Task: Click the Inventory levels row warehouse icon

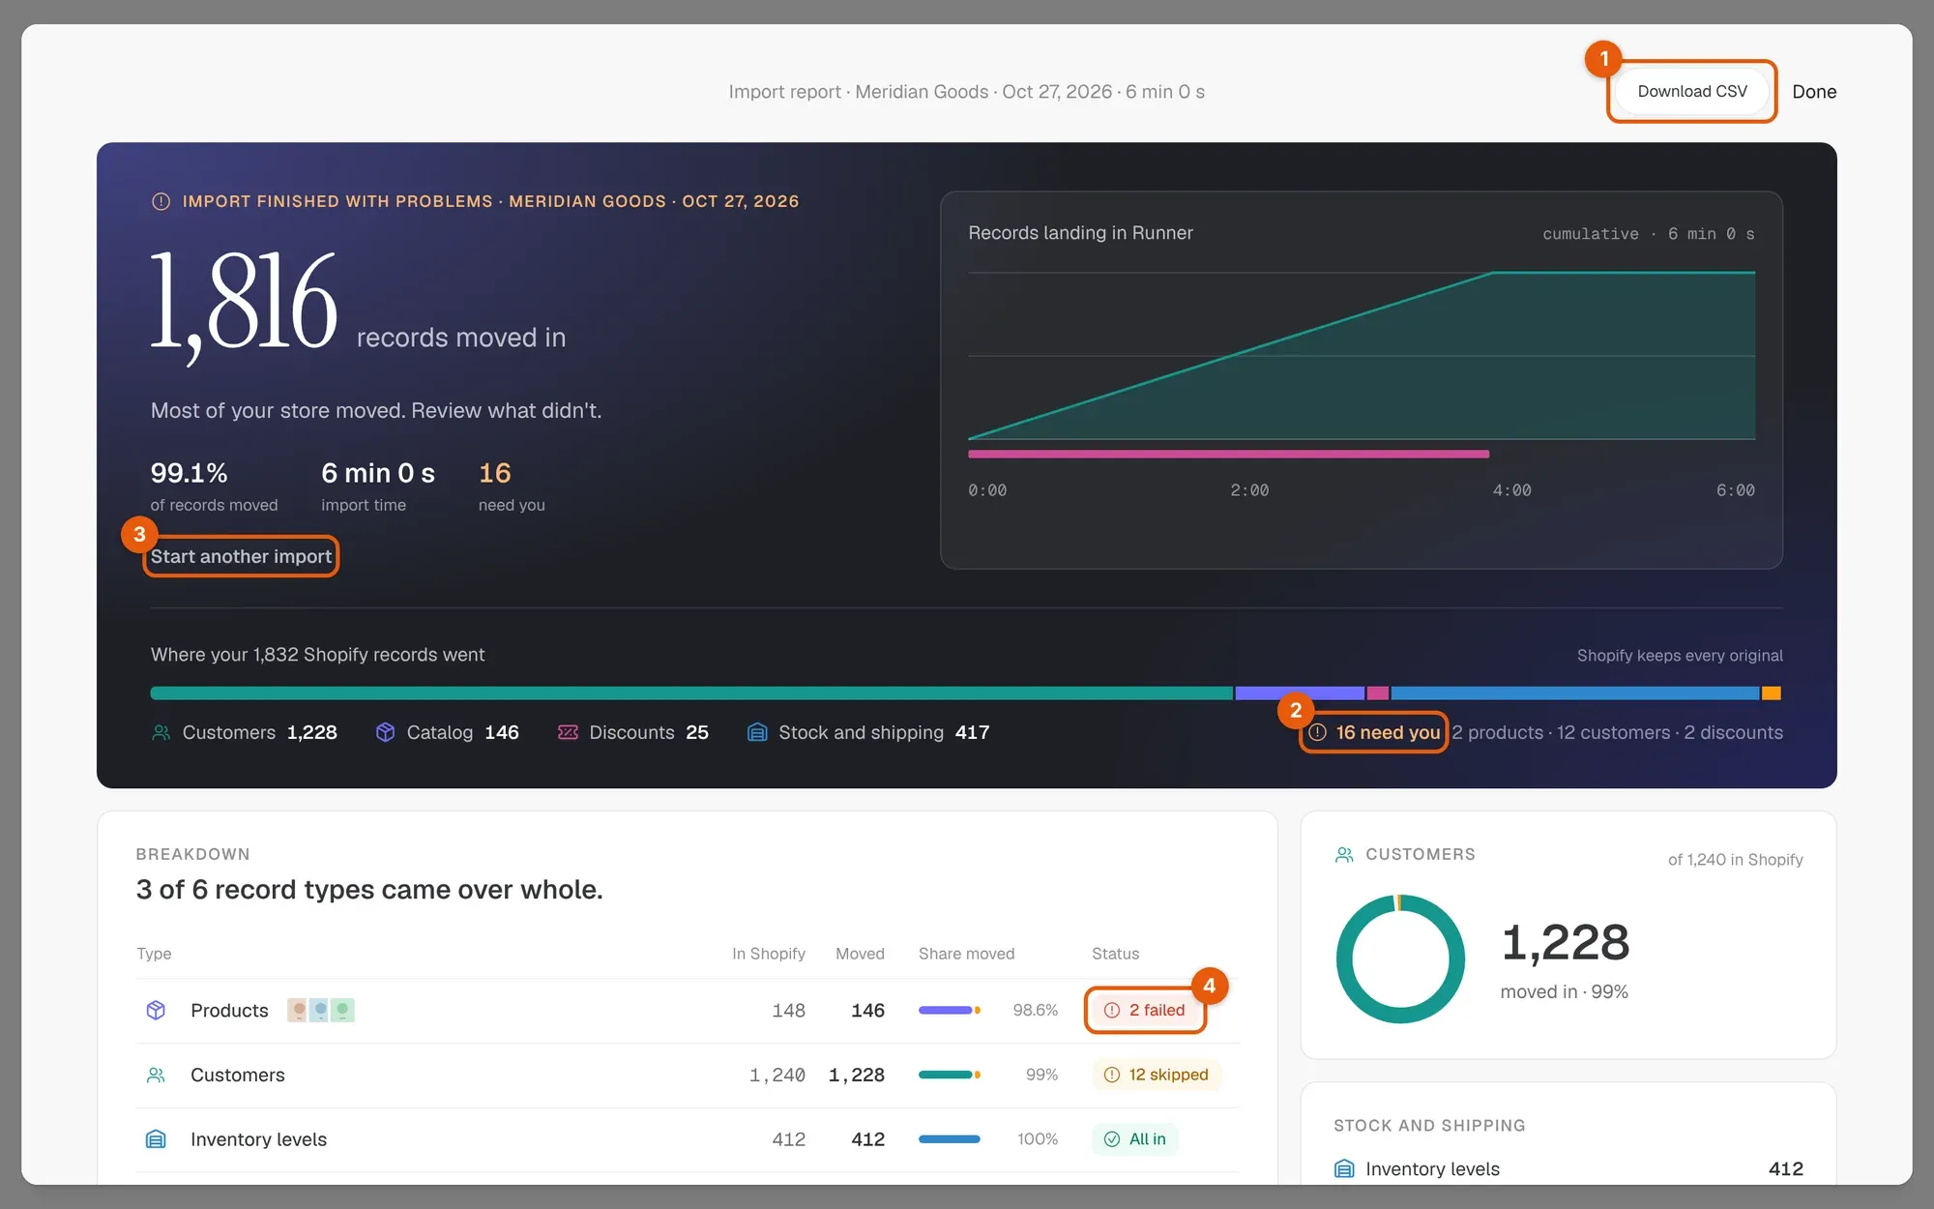Action: pos(156,1139)
